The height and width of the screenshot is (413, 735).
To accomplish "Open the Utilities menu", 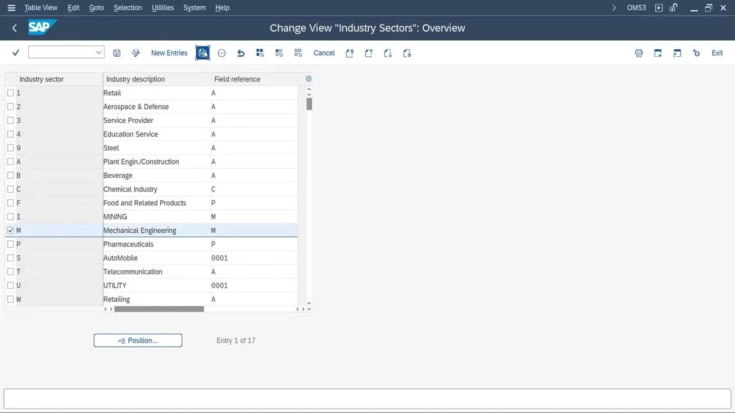I will (163, 7).
